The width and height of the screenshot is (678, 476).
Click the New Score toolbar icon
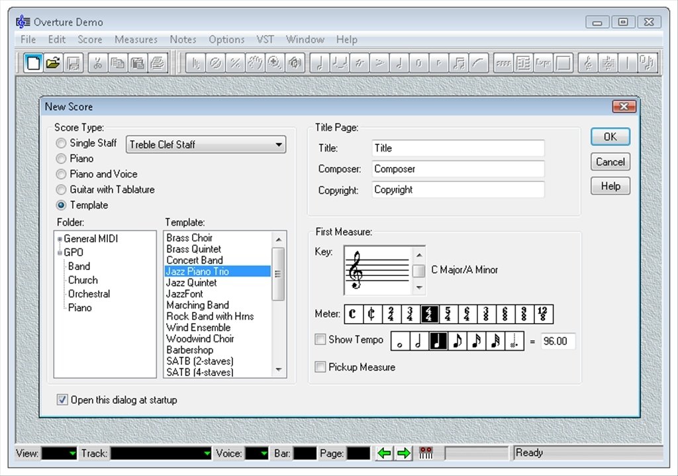pyautogui.click(x=33, y=63)
